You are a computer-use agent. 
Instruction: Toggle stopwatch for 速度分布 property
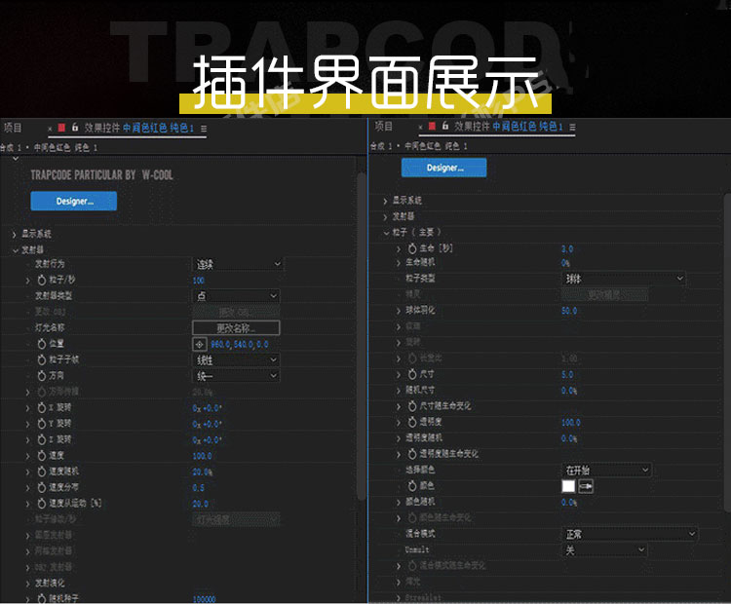coord(42,487)
